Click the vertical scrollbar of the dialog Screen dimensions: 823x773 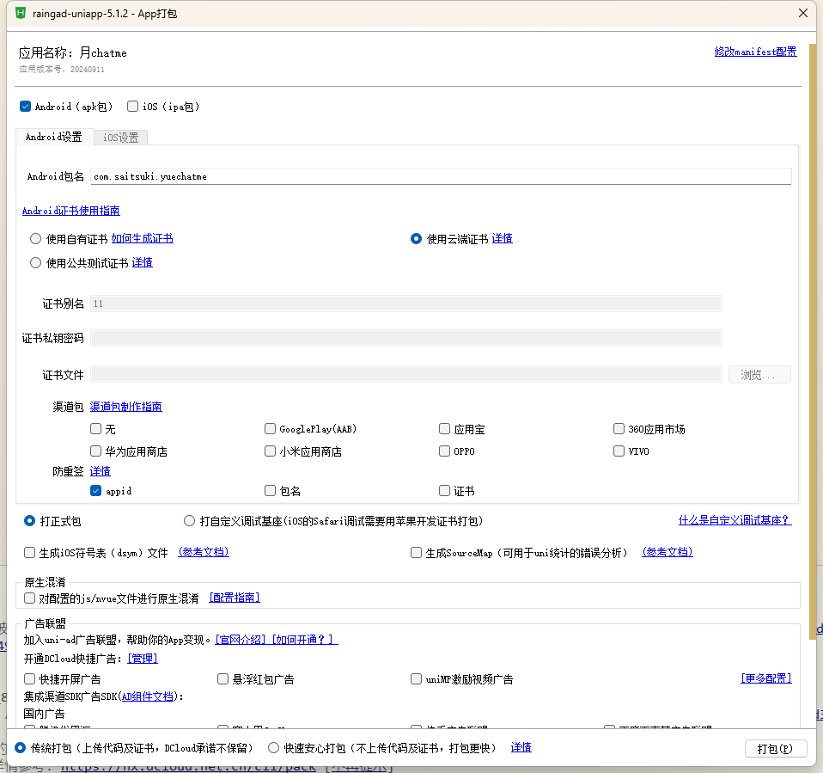click(812, 344)
